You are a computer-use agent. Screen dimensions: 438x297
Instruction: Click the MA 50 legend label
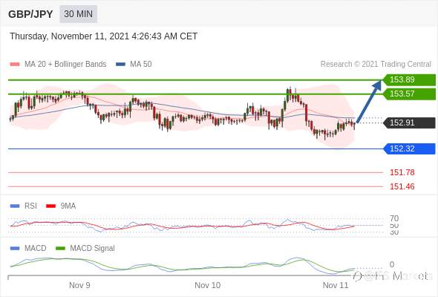point(141,64)
